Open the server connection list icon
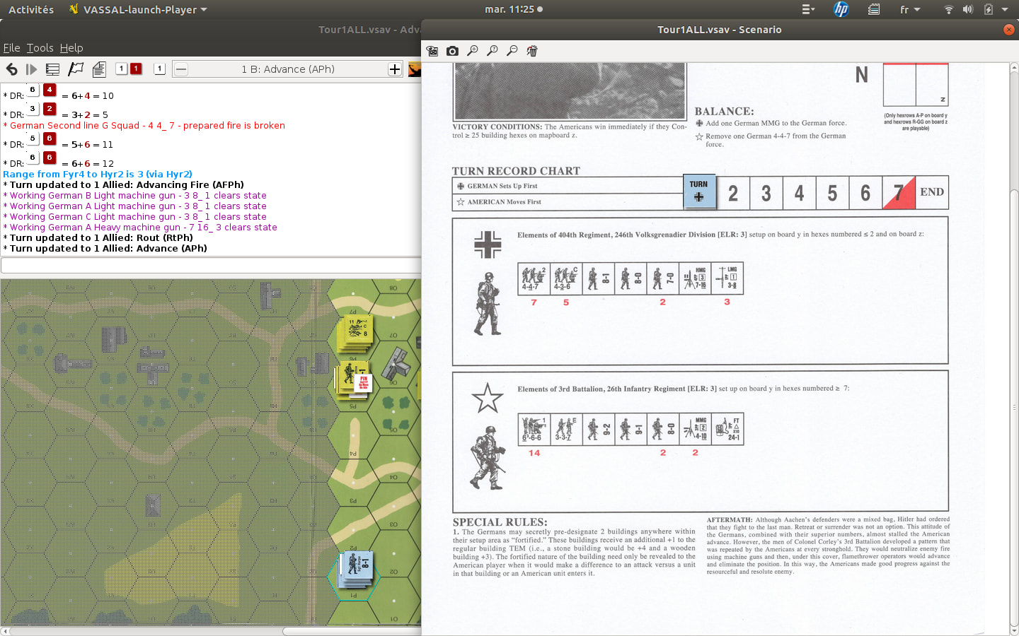 52,69
